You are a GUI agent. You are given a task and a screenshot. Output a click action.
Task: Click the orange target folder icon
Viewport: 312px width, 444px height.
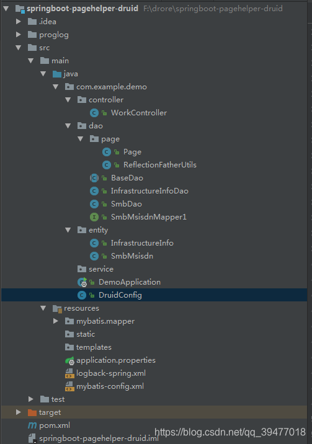pos(32,412)
